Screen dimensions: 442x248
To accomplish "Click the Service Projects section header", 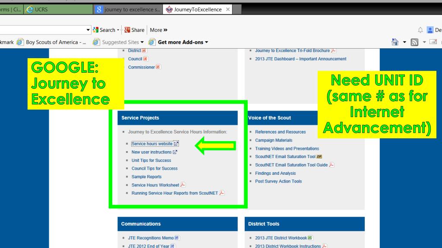I will [x=177, y=118].
